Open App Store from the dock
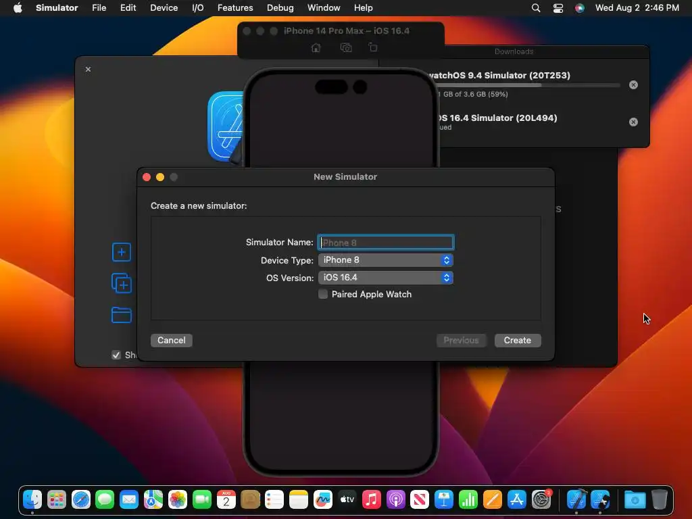 click(517, 499)
